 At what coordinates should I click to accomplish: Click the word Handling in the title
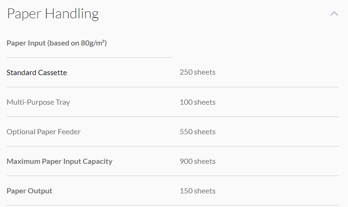[x=71, y=14]
